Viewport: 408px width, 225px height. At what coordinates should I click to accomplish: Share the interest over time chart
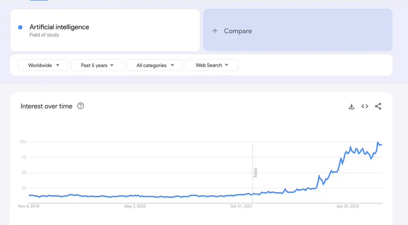coord(378,106)
